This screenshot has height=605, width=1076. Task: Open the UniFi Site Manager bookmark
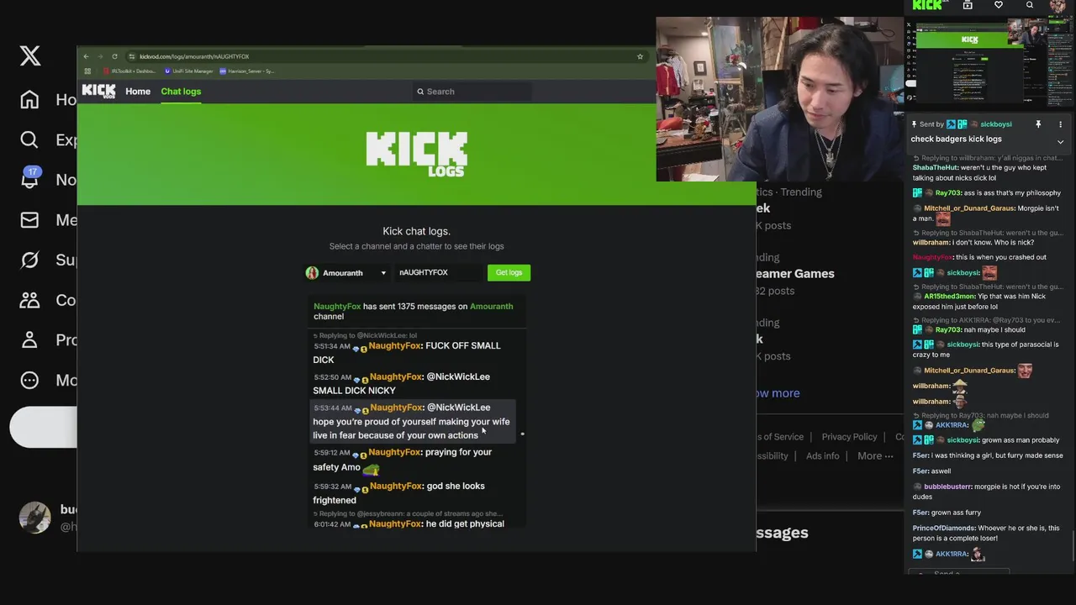click(188, 71)
